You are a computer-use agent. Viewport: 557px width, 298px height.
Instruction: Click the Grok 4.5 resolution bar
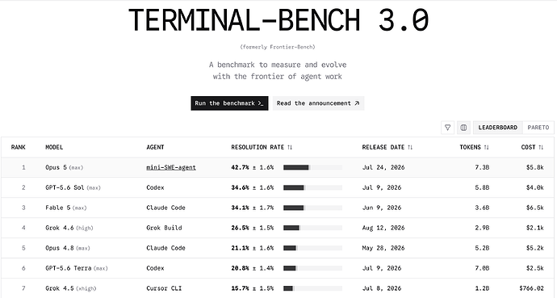click(x=312, y=288)
